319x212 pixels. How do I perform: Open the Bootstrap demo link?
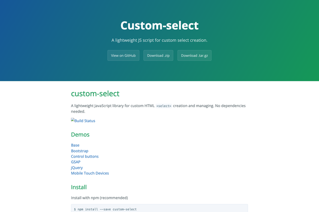79,151
